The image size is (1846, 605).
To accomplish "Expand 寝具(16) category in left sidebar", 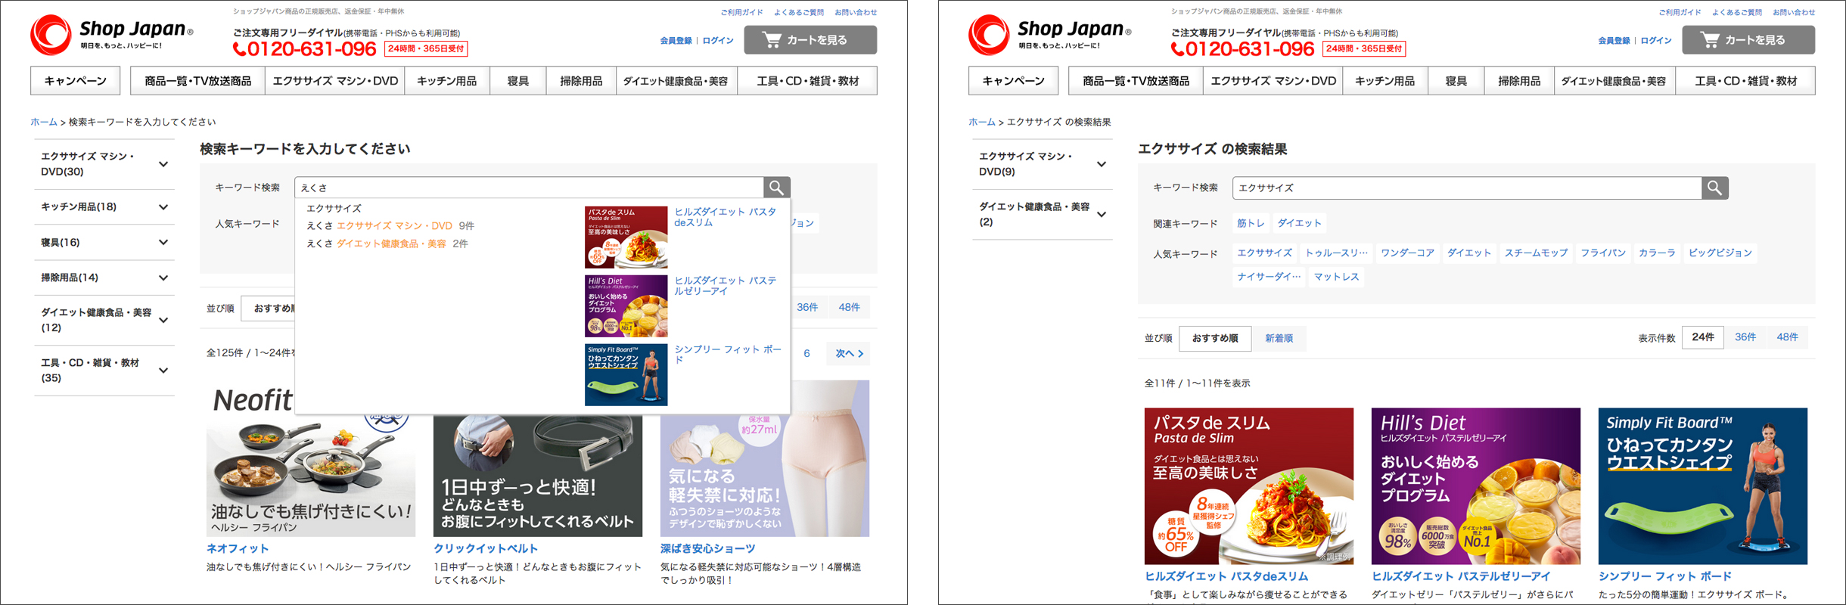I will (104, 243).
